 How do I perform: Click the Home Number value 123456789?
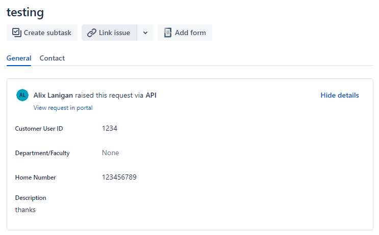pos(119,177)
